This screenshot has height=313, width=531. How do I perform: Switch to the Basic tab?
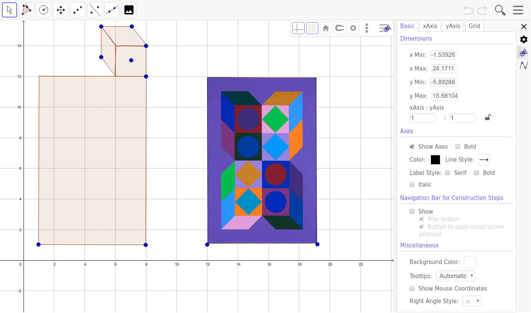pyautogui.click(x=407, y=26)
